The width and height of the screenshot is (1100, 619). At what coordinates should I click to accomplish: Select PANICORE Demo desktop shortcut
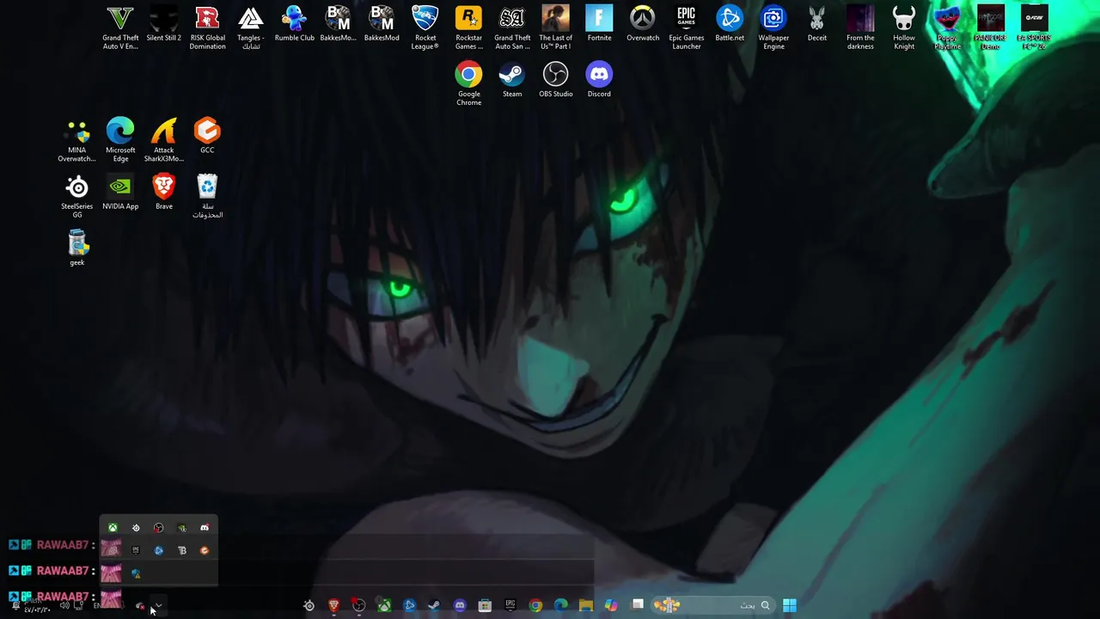(990, 28)
